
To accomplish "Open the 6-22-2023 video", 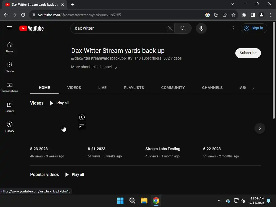I will 212,149.
